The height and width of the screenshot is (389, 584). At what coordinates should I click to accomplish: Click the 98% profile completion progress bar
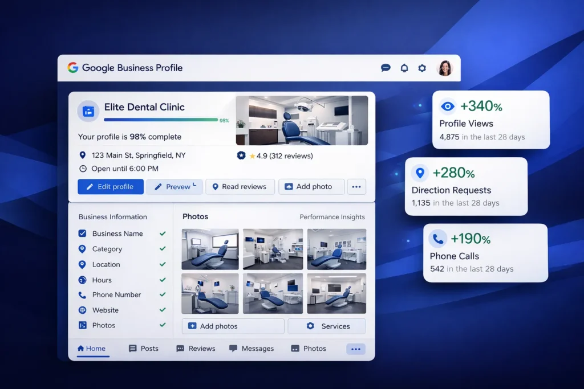click(x=160, y=120)
